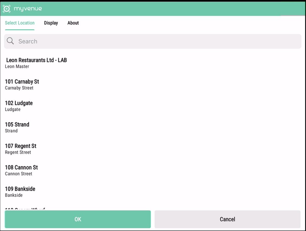Viewport: 306px width, 231px height.
Task: Confirm selection with the OK button
Action: (77, 219)
